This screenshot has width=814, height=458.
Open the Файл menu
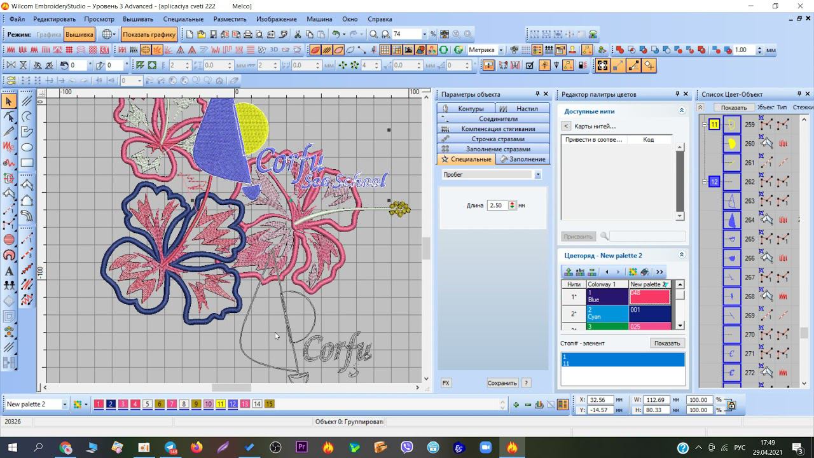click(x=17, y=19)
